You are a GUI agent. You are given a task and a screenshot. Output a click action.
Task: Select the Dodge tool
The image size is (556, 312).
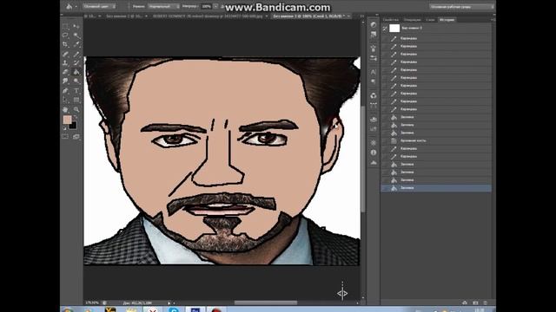tap(76, 81)
